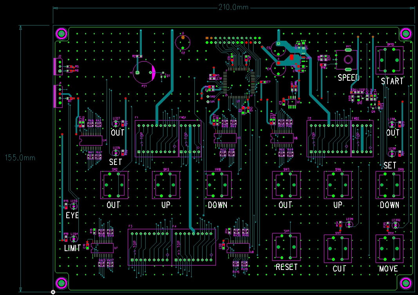Click the 210.0mm width dimension text
The height and width of the screenshot is (295, 418).
(233, 7)
